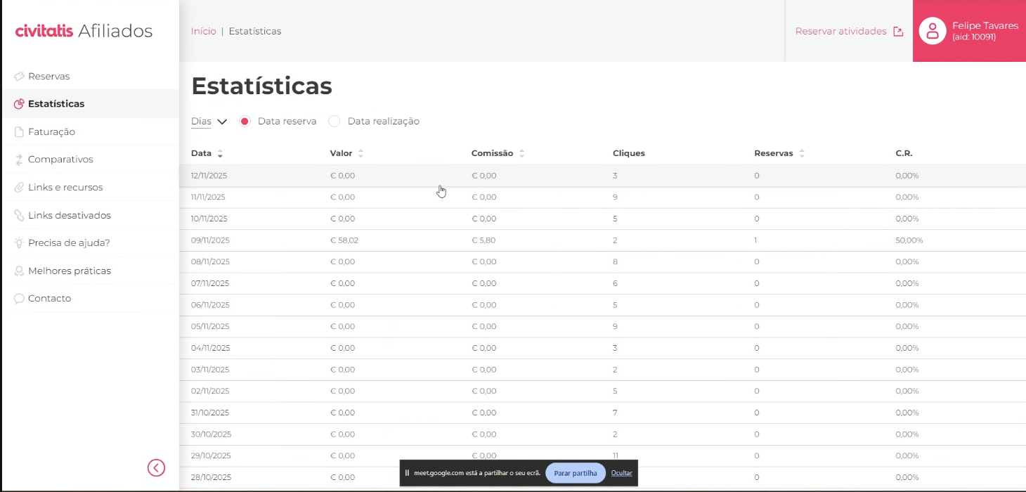Screen dimensions: 1026x492
Task: Open the Dias period dropdown
Action: pos(209,122)
